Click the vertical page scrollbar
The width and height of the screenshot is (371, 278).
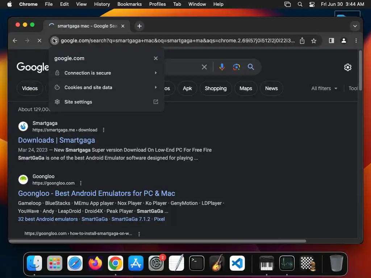pyautogui.click(x=360, y=71)
